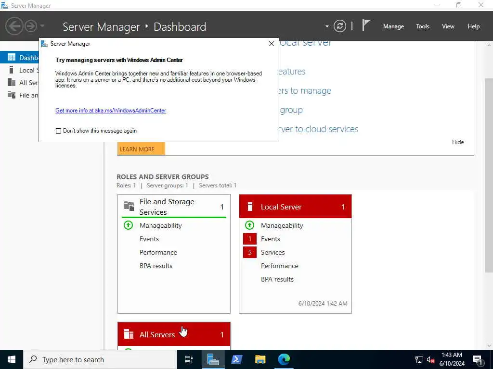The image size is (493, 369).
Task: Open Services in the Local Server tile
Action: (272, 252)
